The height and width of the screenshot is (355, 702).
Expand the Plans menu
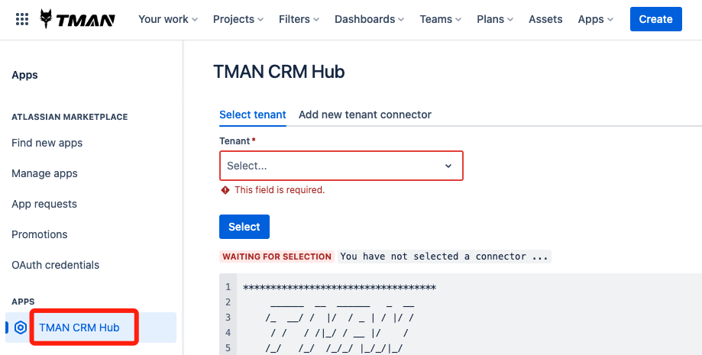pyautogui.click(x=495, y=19)
